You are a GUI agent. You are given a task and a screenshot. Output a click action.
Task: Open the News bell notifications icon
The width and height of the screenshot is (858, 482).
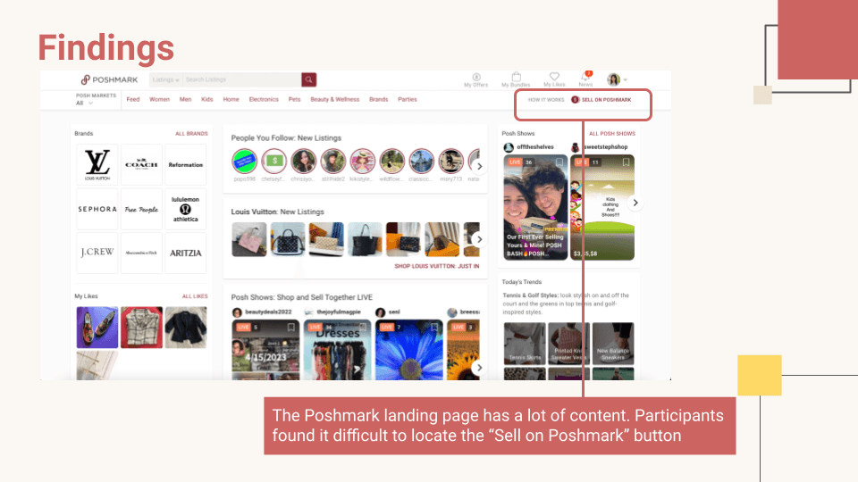[585, 79]
